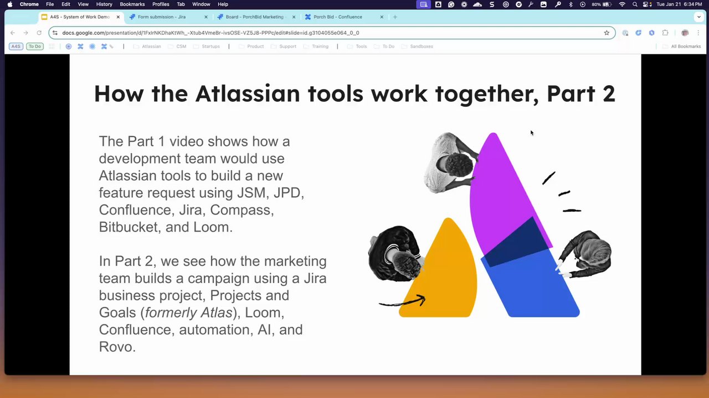Show battery status at 80%
Viewport: 709px width, 398px height.
602,4
